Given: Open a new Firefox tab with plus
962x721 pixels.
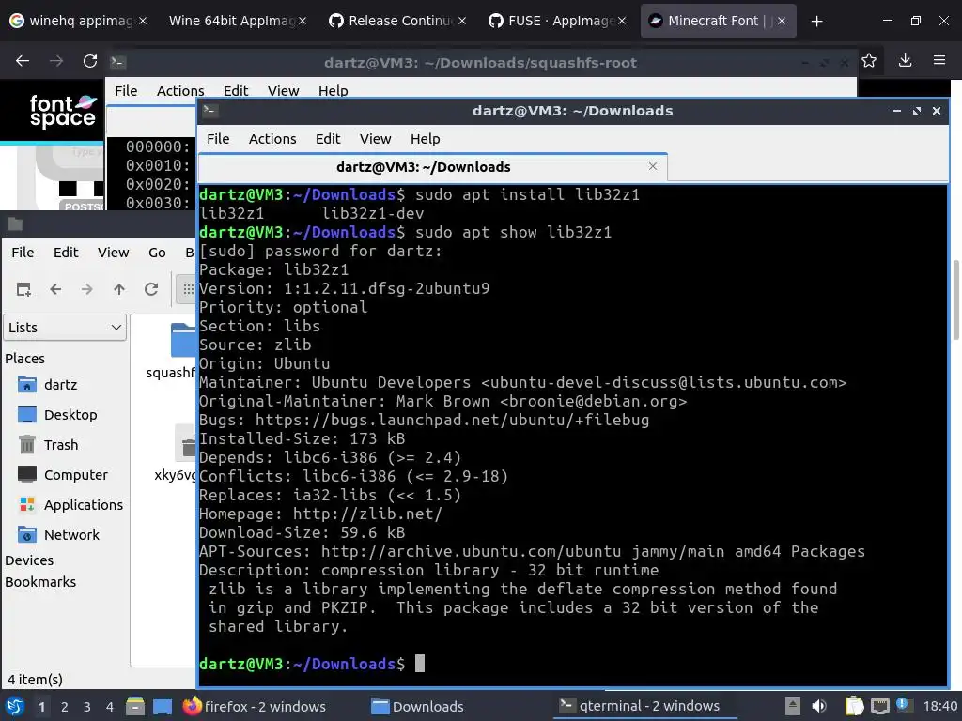Looking at the screenshot, I should click(x=816, y=22).
